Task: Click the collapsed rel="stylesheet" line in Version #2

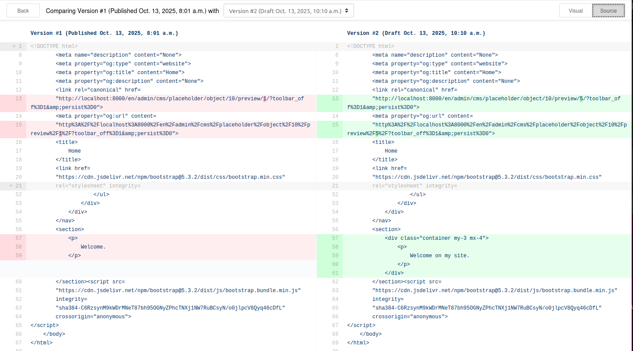Action: tap(414, 186)
